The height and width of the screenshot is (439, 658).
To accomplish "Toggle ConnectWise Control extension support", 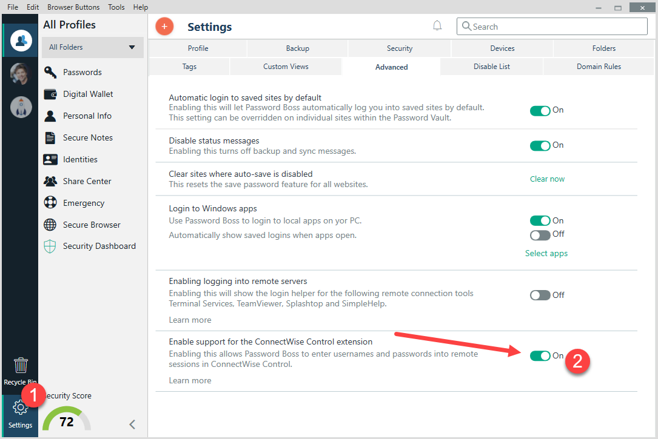I will (x=540, y=356).
